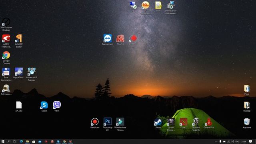Launch ABBYY FineReader desktop shortcut
This screenshot has height=144, width=256.
tap(6, 41)
